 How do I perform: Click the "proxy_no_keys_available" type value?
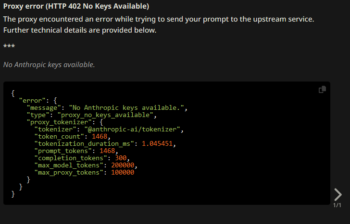pos(105,115)
